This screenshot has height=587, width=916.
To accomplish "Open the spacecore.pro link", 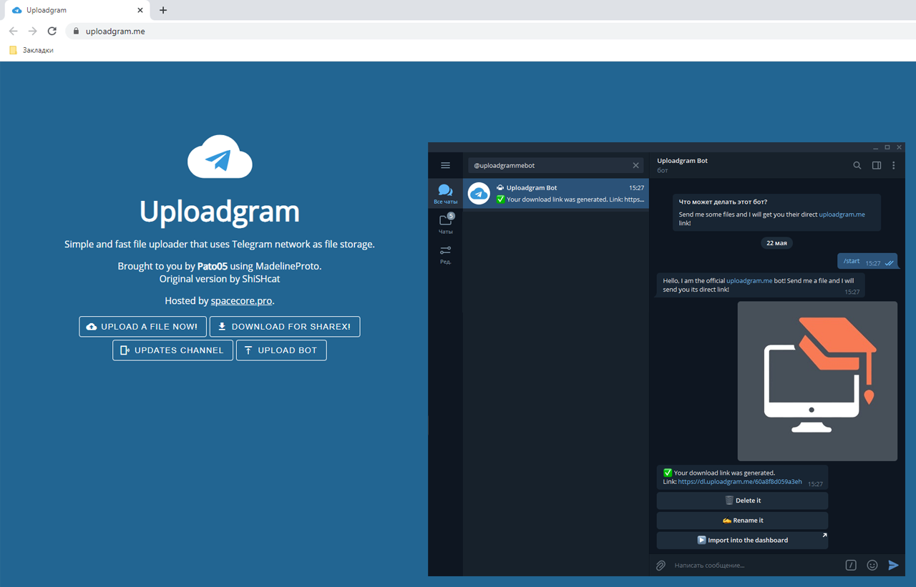I will [x=241, y=301].
